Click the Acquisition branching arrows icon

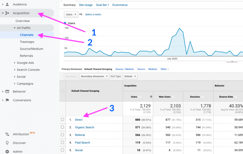(x=7, y=13)
